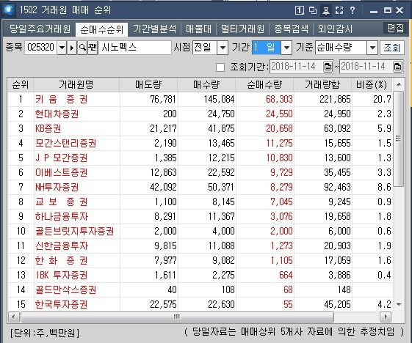
Task: Click the 조회 search button
Action: pos(391,48)
